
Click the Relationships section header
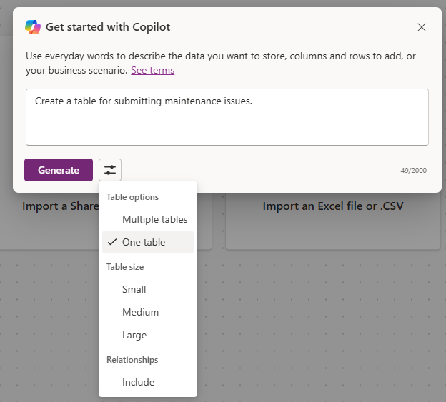tap(132, 360)
